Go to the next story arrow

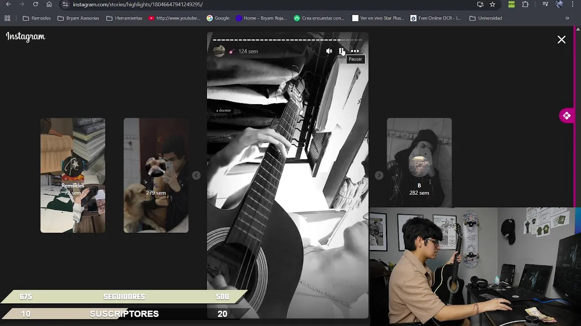[379, 175]
